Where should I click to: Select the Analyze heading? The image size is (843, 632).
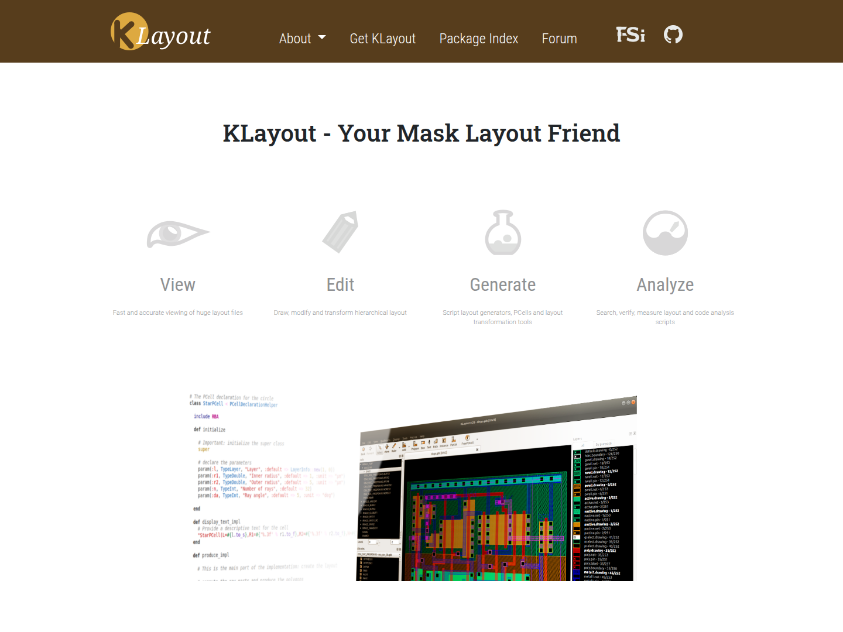pyautogui.click(x=665, y=285)
